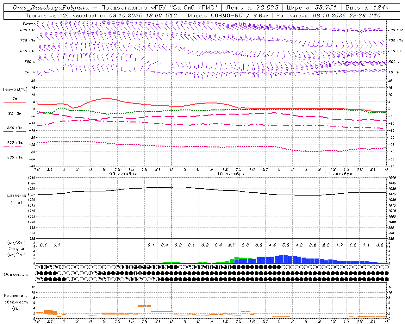Select the 11 октября date label
The height and width of the screenshot is (324, 405).
click(x=338, y=174)
